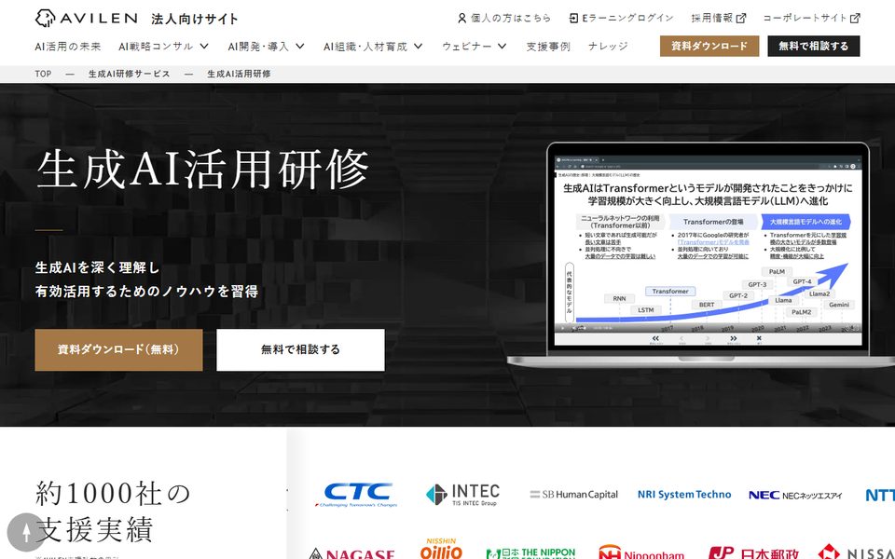Click external link icon next to コーポレートサイト
The image size is (895, 559).
click(855, 19)
